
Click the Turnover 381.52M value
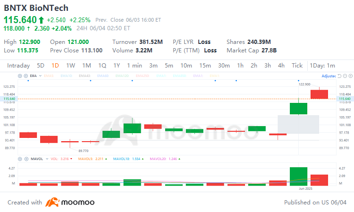pyautogui.click(x=151, y=42)
